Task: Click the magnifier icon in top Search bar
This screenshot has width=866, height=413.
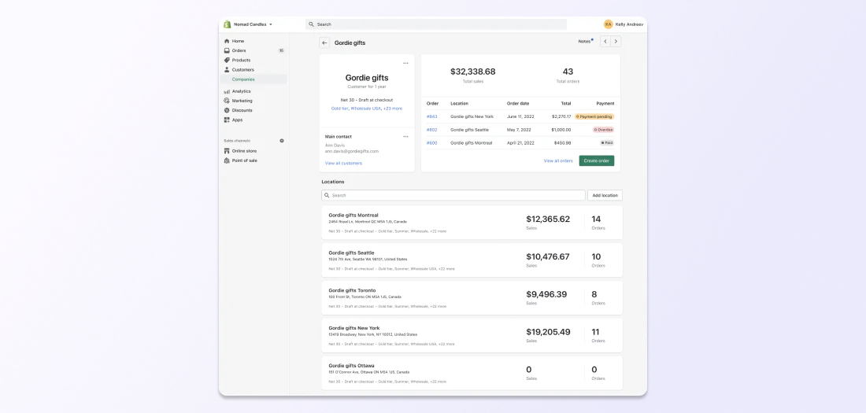Action: (x=312, y=24)
